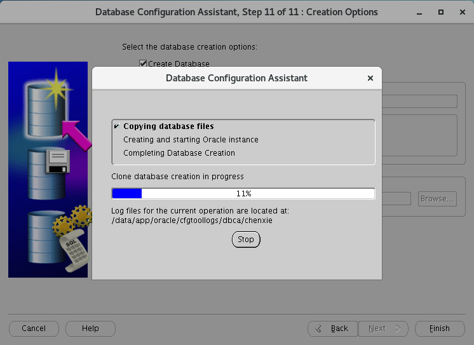The height and width of the screenshot is (345, 474).
Task: Click the disabled Next button
Action: [383, 328]
